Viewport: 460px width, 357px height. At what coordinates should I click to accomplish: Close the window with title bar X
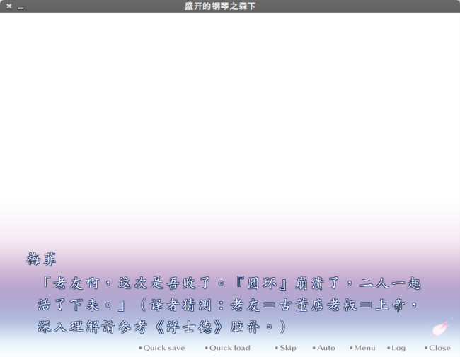tap(9, 6)
